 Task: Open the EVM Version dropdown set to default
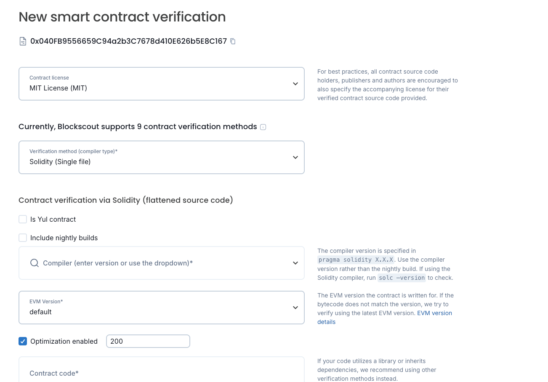162,308
